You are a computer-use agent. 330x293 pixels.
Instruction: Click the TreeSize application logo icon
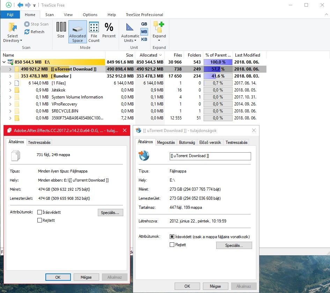click(9, 5)
